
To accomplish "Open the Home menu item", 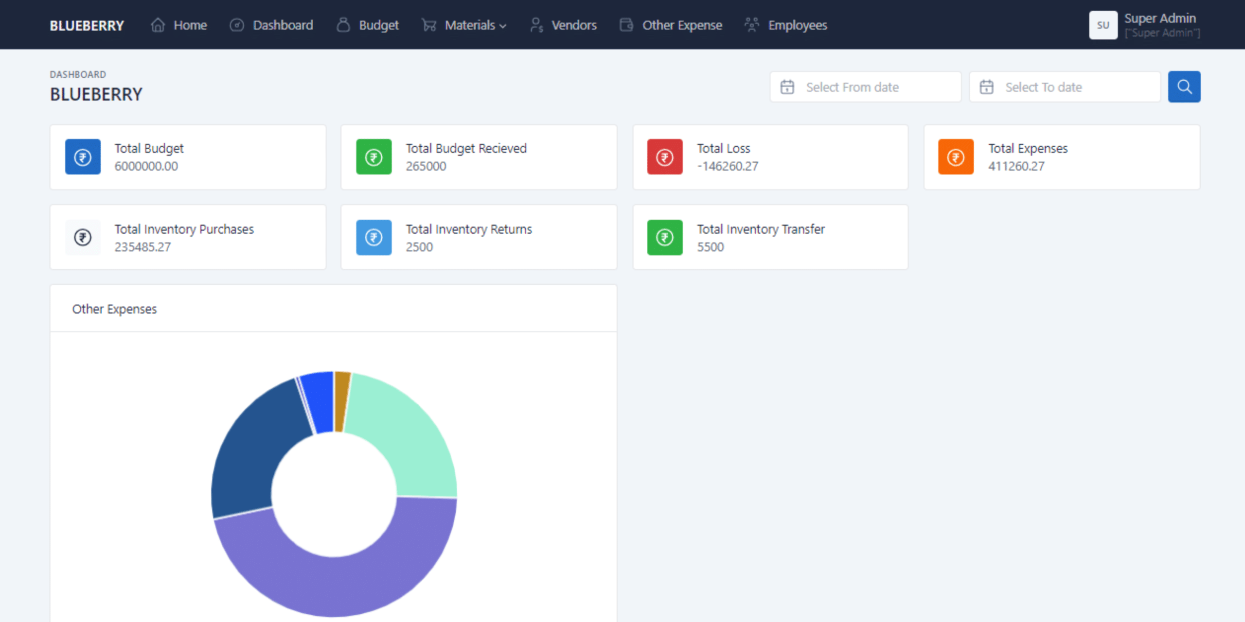I will click(179, 25).
